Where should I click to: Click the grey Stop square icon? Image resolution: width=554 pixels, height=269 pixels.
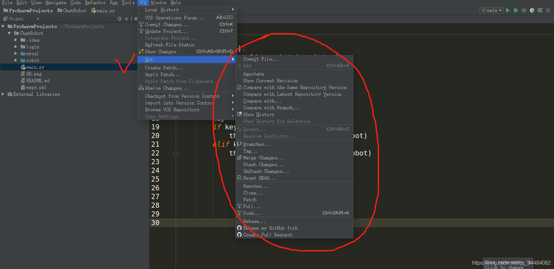548,10
